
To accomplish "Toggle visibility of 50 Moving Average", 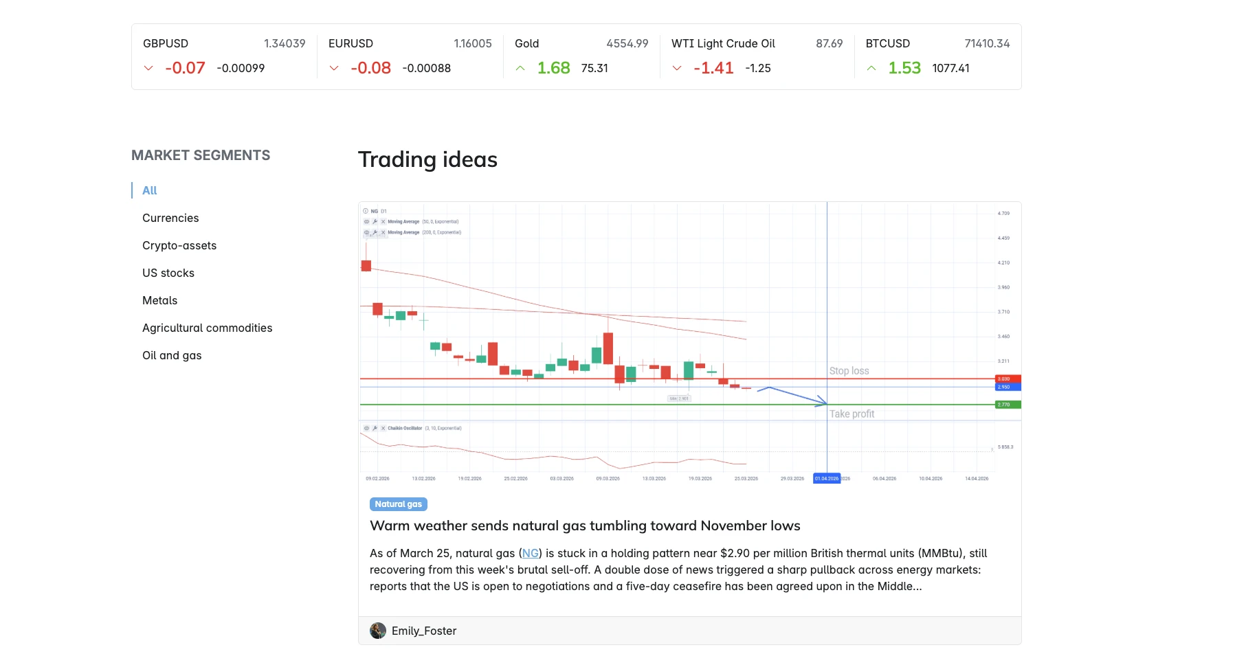I will click(366, 222).
